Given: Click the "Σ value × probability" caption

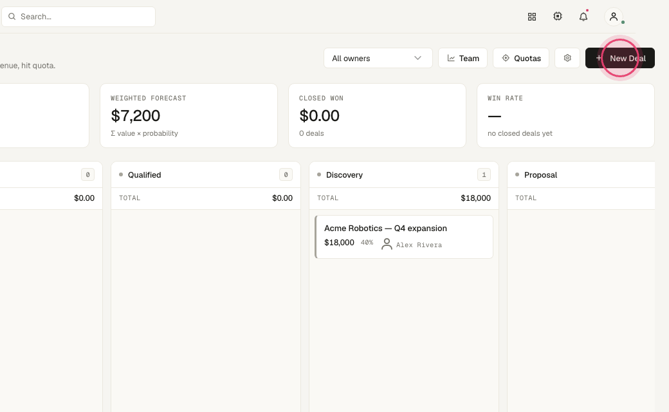Looking at the screenshot, I should tap(144, 133).
